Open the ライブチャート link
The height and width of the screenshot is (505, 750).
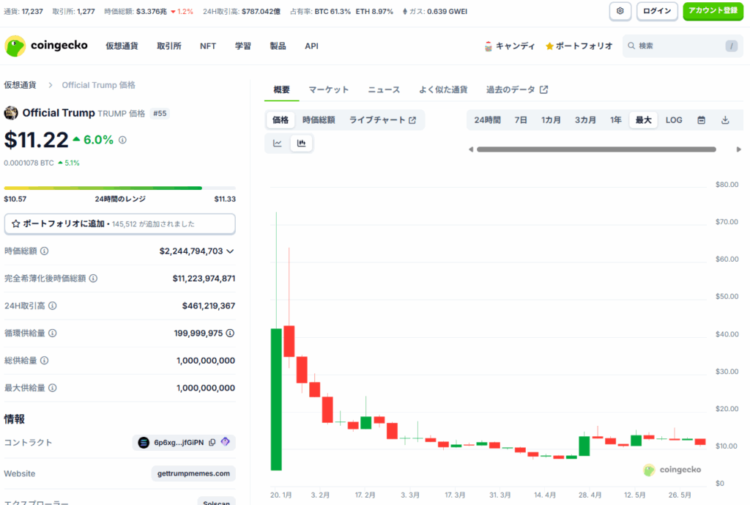tap(382, 120)
